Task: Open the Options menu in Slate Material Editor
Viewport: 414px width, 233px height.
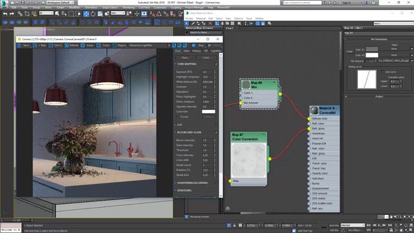Action: (239, 19)
